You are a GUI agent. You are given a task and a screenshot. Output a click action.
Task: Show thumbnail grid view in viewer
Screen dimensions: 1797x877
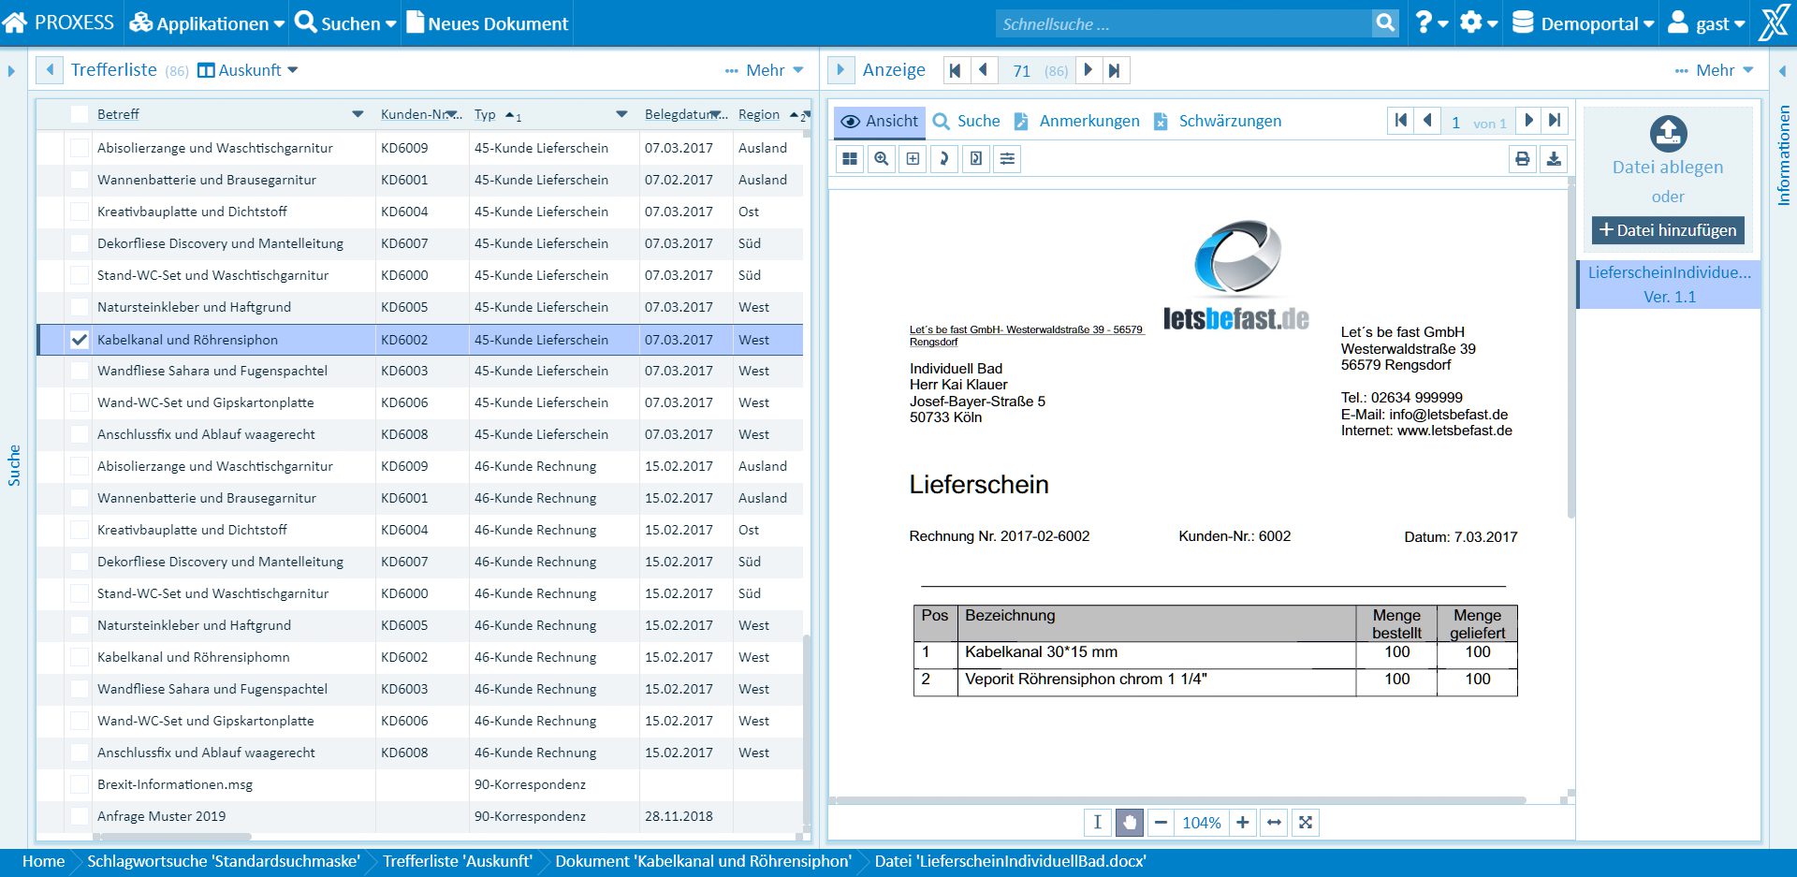[850, 159]
